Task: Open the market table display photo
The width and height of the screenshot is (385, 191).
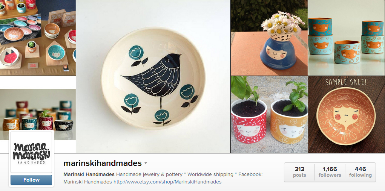Action: coord(38,38)
